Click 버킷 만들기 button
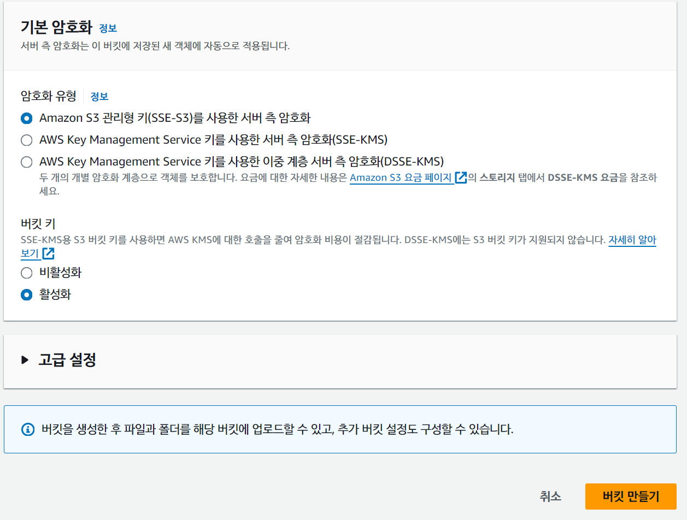 click(x=631, y=497)
